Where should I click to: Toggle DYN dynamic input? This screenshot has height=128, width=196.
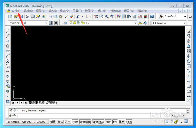pos(115,122)
